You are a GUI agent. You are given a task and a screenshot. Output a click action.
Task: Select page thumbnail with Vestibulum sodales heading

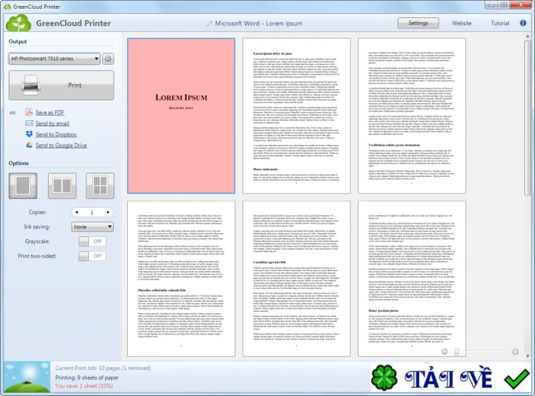(411, 116)
